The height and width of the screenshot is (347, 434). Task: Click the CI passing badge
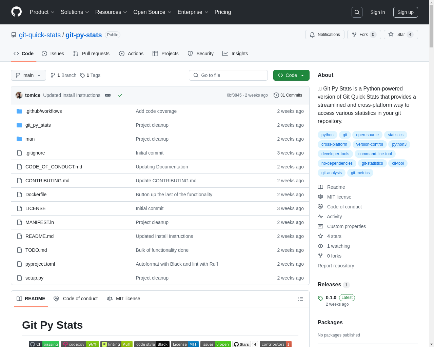(x=44, y=344)
